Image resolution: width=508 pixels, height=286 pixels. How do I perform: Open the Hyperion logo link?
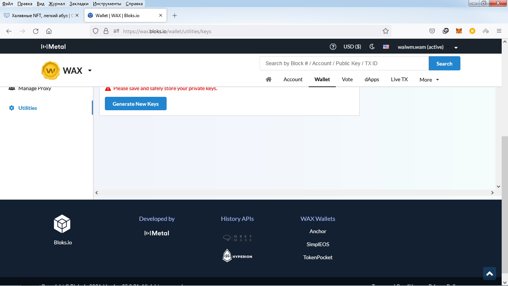tap(237, 255)
